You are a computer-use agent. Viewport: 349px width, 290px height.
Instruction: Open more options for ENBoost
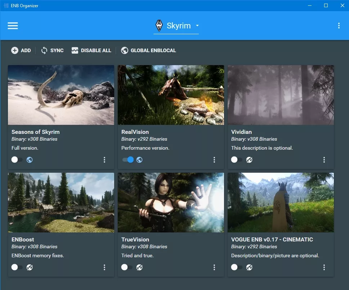tap(104, 267)
